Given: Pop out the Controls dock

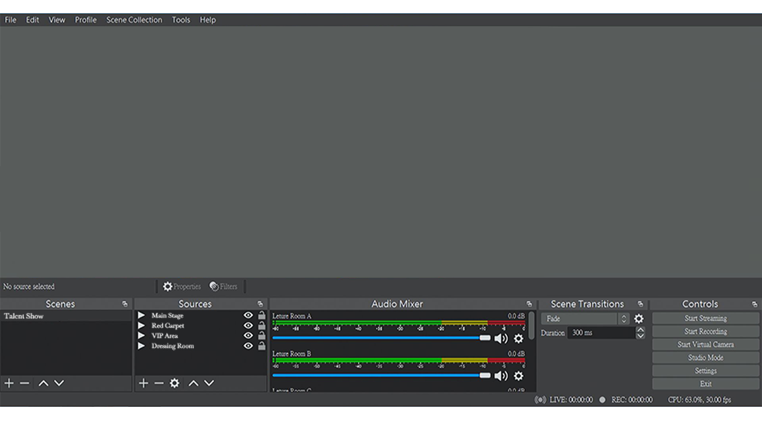Looking at the screenshot, I should pyautogui.click(x=754, y=304).
